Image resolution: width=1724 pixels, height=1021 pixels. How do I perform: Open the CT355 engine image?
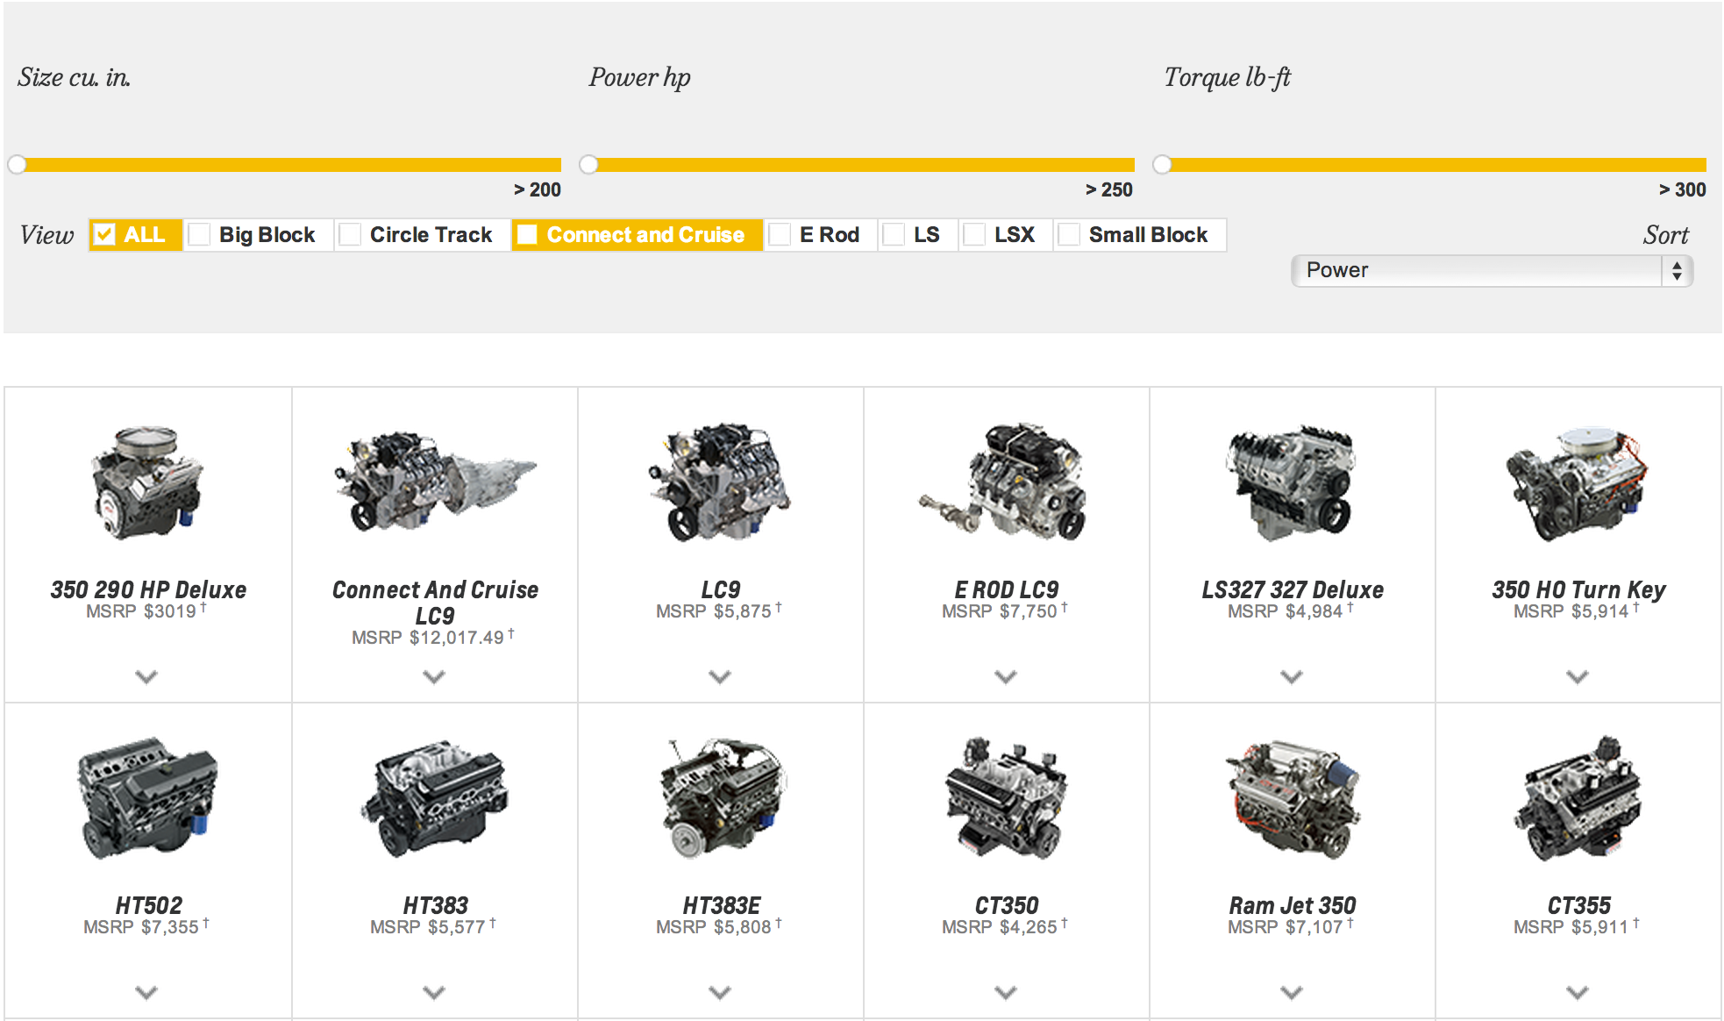click(x=1578, y=799)
